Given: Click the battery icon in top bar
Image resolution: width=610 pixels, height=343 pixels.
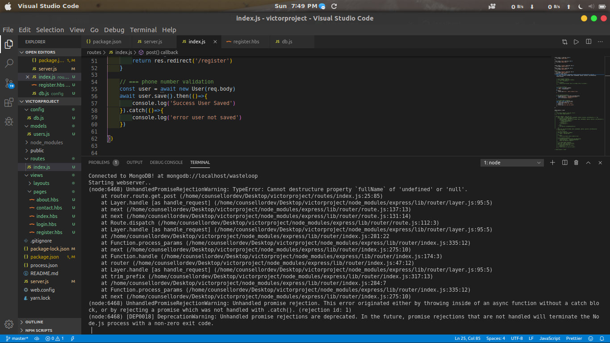Looking at the screenshot, I should [602, 6].
